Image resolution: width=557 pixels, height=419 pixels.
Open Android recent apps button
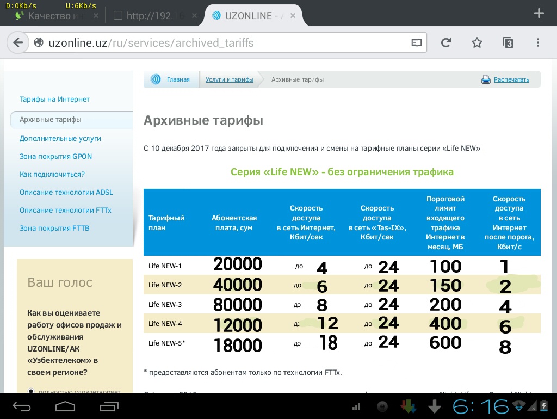click(109, 406)
